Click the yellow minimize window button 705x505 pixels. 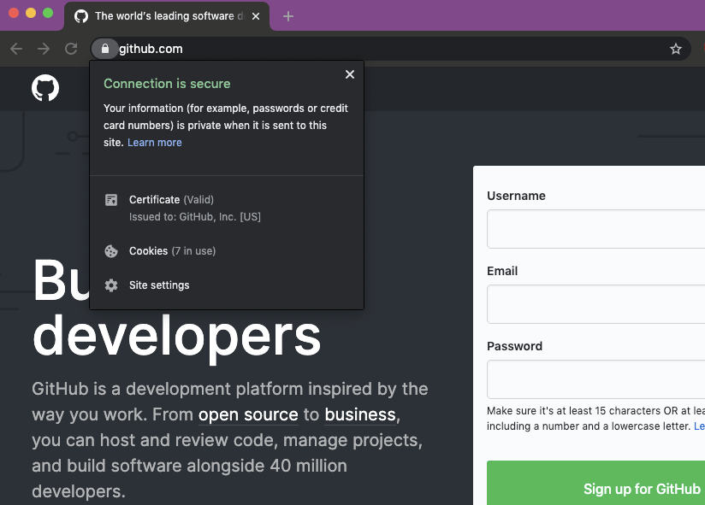(x=31, y=13)
